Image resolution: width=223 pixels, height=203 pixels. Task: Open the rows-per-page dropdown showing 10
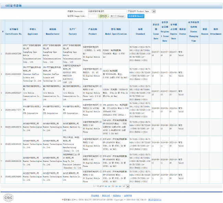coord(126,186)
